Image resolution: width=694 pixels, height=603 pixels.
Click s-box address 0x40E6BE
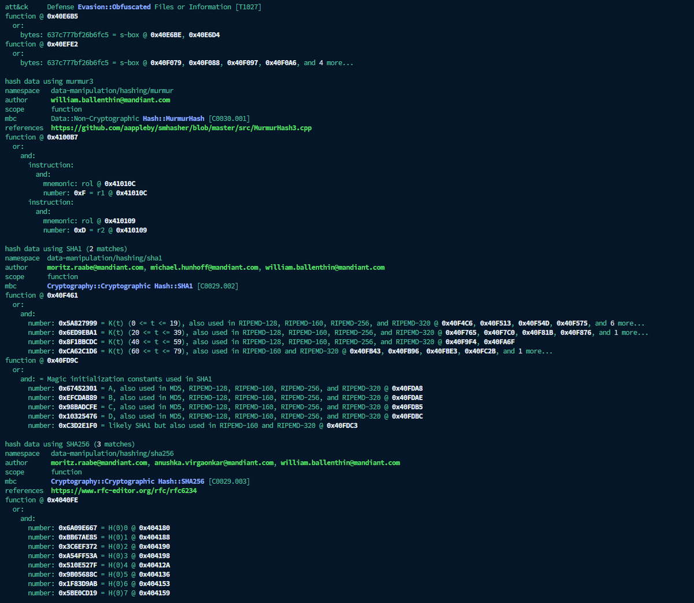166,35
